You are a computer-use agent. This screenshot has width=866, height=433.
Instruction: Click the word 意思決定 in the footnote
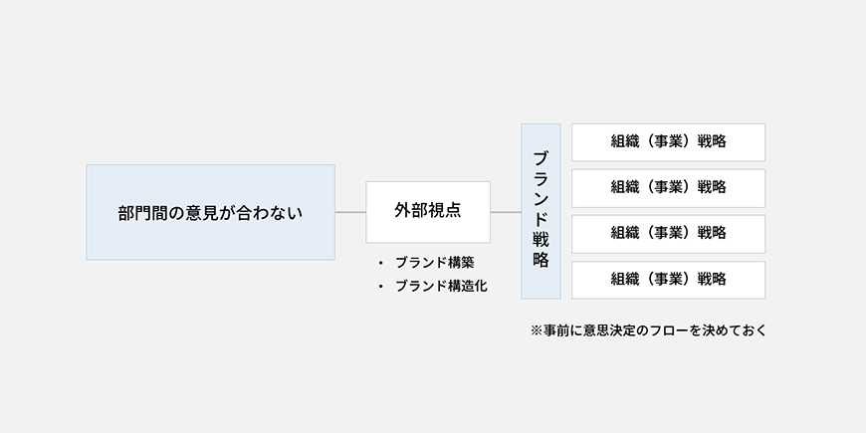pos(608,330)
